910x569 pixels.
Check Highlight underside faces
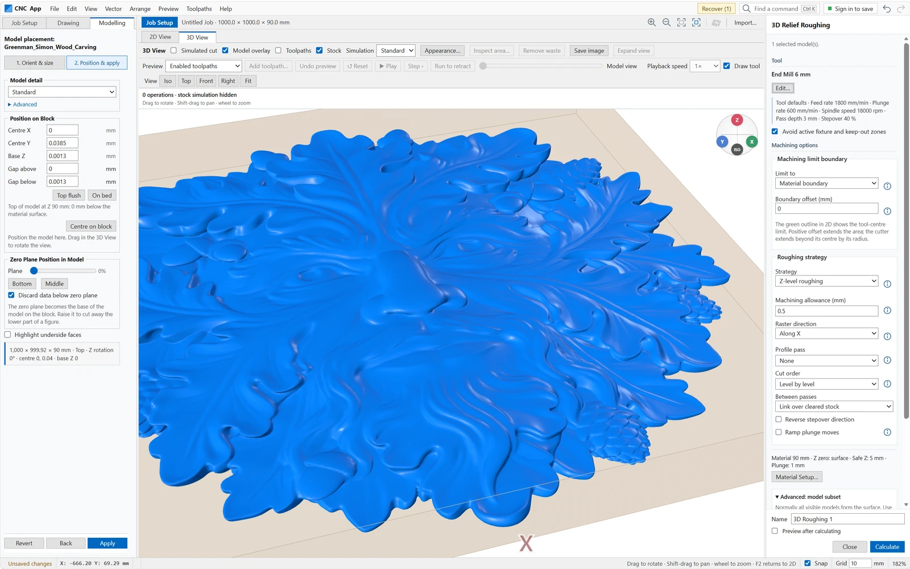[8, 335]
